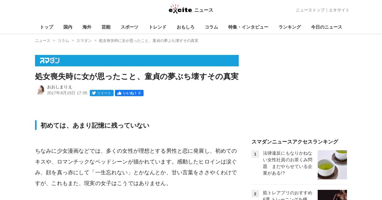
Task: Open author name おおしまりえ link
Action: 60,87
